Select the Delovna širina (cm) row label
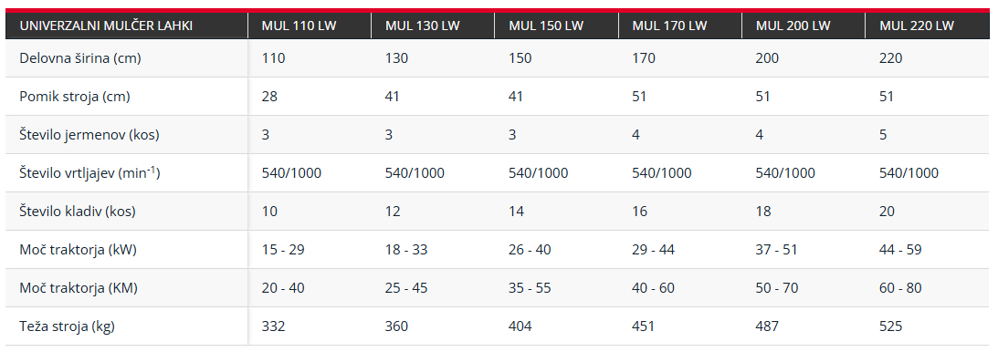The width and height of the screenshot is (998, 352). click(80, 58)
